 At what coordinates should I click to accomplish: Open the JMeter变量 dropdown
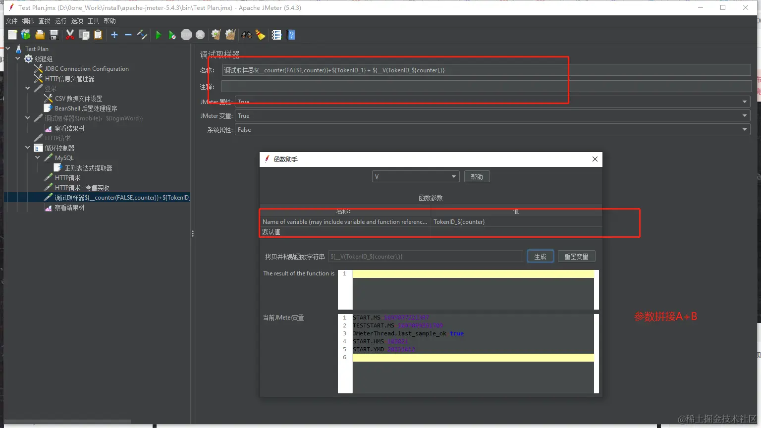tap(492, 116)
